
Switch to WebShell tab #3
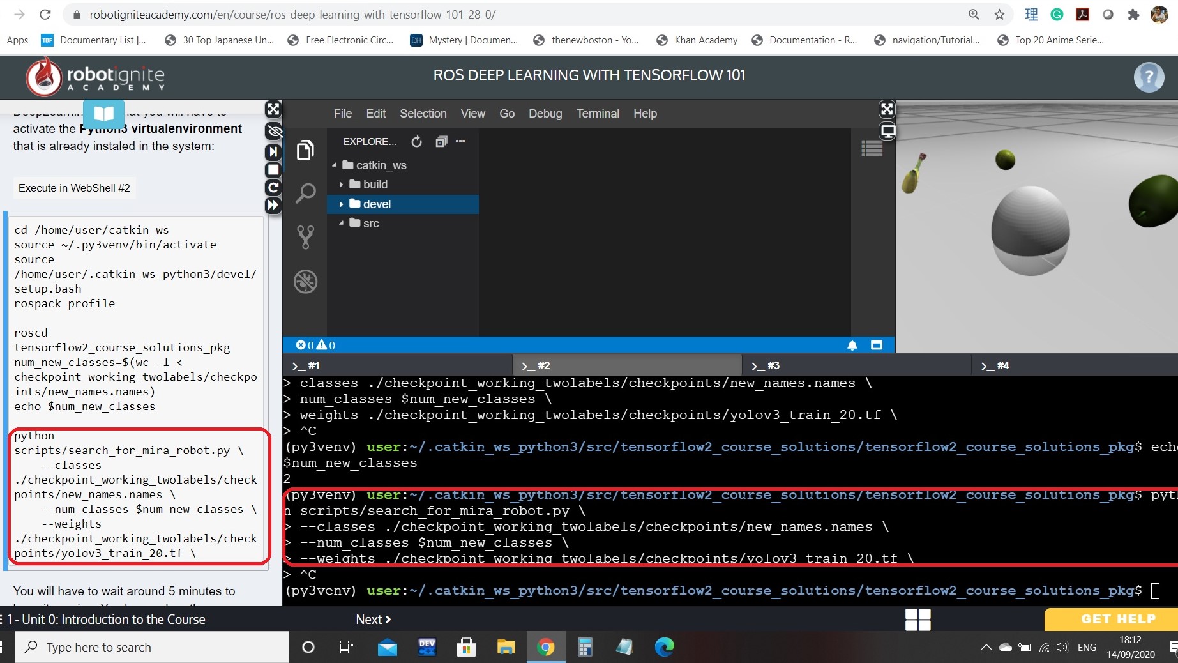(857, 365)
